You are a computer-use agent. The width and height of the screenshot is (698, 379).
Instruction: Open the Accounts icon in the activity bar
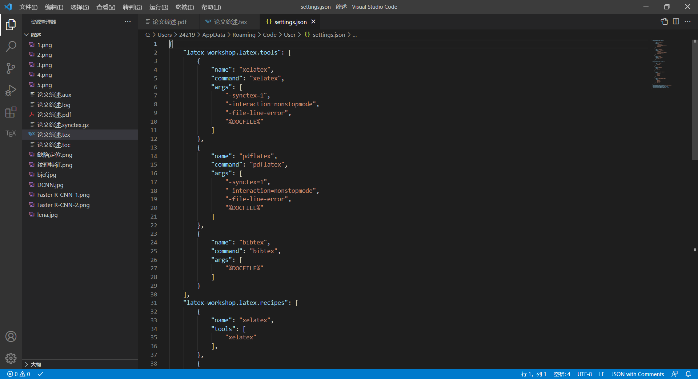pos(11,336)
